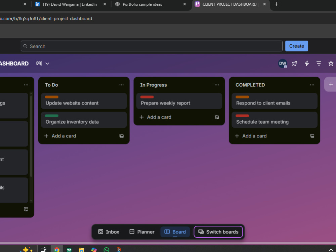
Task: Open the In Progress list actions menu
Action: tap(217, 85)
